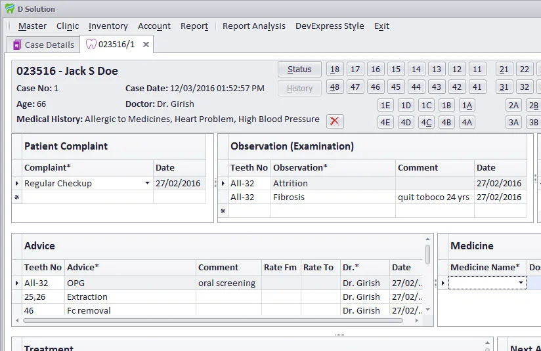Click the Case Details tab icon
This screenshot has width=541, height=351.
click(x=16, y=45)
